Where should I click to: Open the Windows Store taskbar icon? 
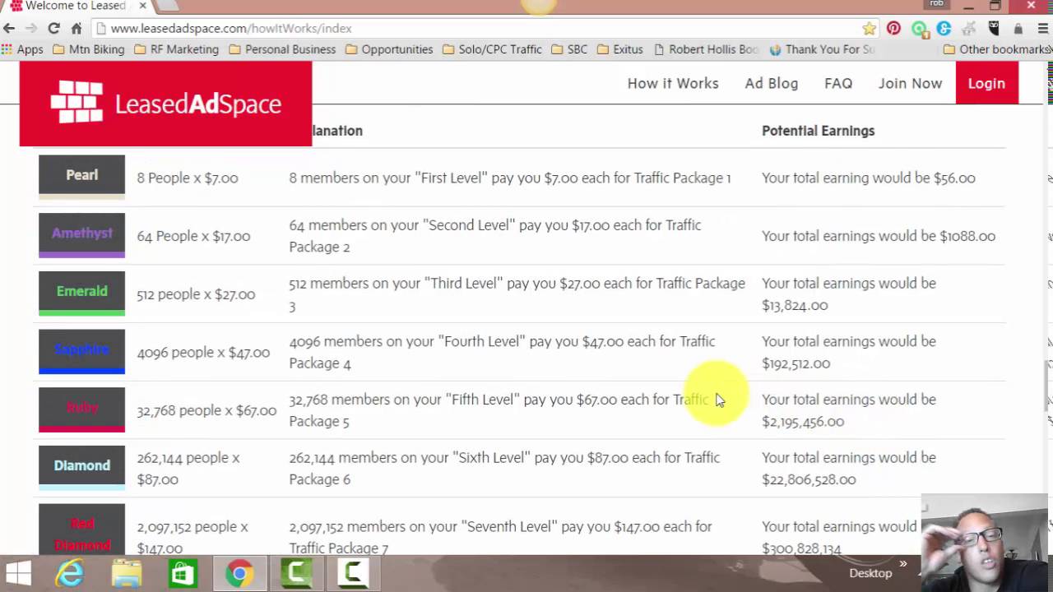coord(183,573)
